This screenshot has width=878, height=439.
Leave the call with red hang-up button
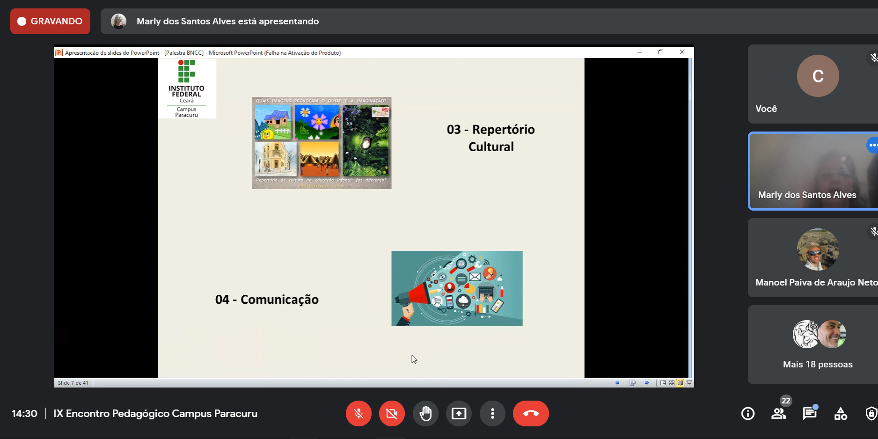[x=531, y=414]
